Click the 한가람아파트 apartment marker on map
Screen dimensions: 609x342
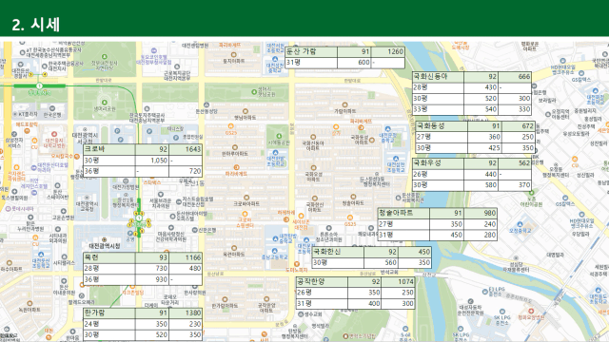click(x=225, y=299)
